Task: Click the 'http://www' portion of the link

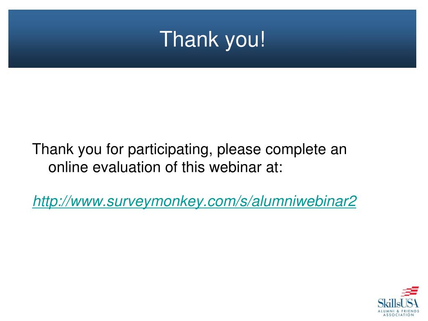Action: click(68, 201)
